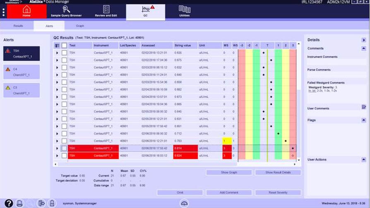Image resolution: width=370 pixels, height=208 pixels.
Task: Click the table's horizontal scroll-right arrow
Action: [295, 164]
